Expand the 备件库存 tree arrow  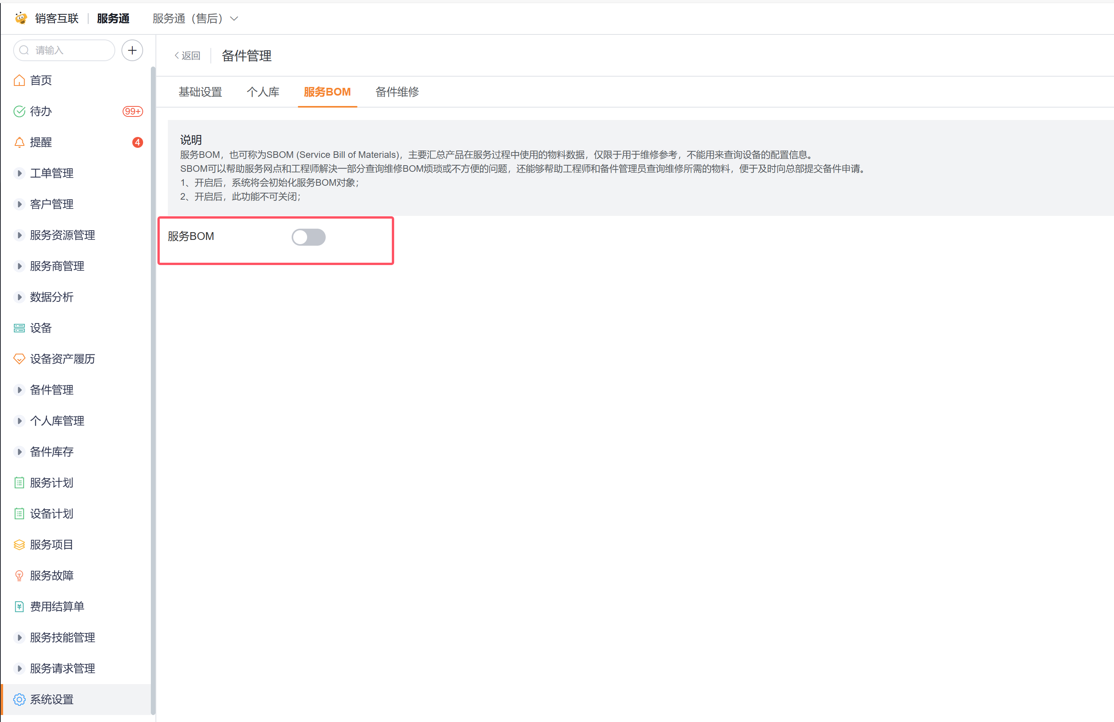(x=19, y=452)
